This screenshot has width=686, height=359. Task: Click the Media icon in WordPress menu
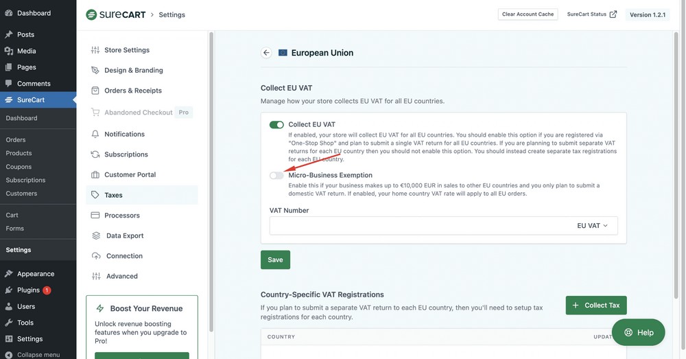tap(9, 51)
